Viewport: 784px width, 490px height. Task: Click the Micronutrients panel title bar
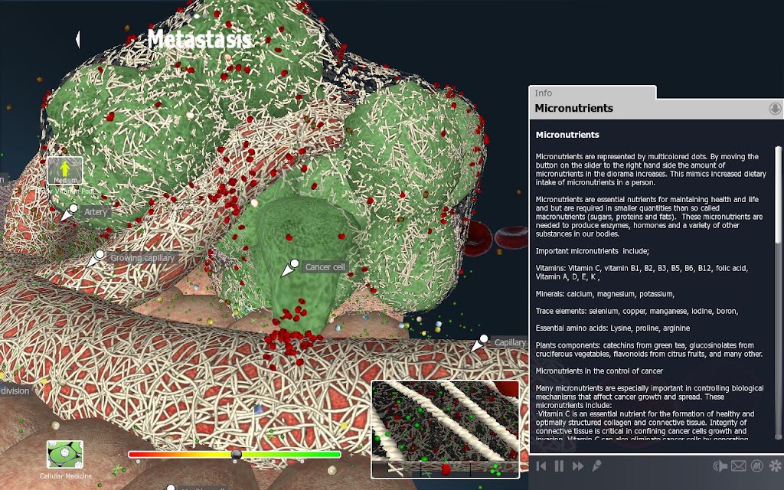coord(655,109)
